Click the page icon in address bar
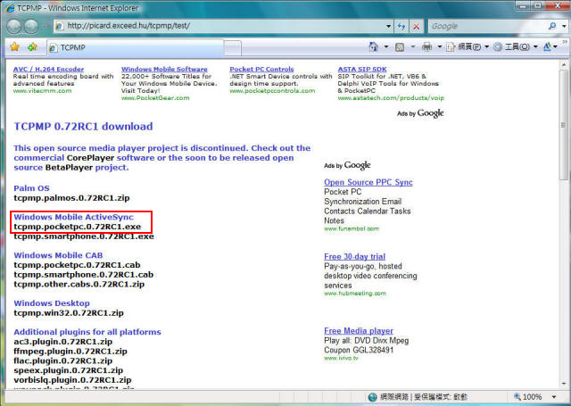The height and width of the screenshot is (406, 571). pos(60,26)
